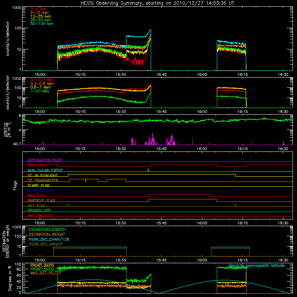Click the "Degrees or %" axis title
This screenshot has width=297, height=297.
pyautogui.click(x=10, y=278)
